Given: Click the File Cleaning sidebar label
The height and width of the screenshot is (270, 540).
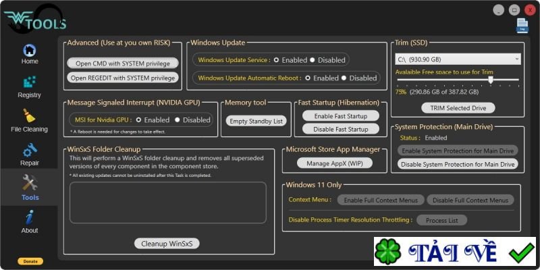Looking at the screenshot, I should (29, 129).
